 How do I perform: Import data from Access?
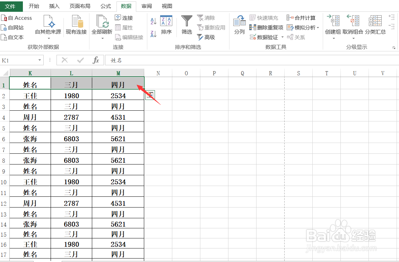(x=17, y=18)
